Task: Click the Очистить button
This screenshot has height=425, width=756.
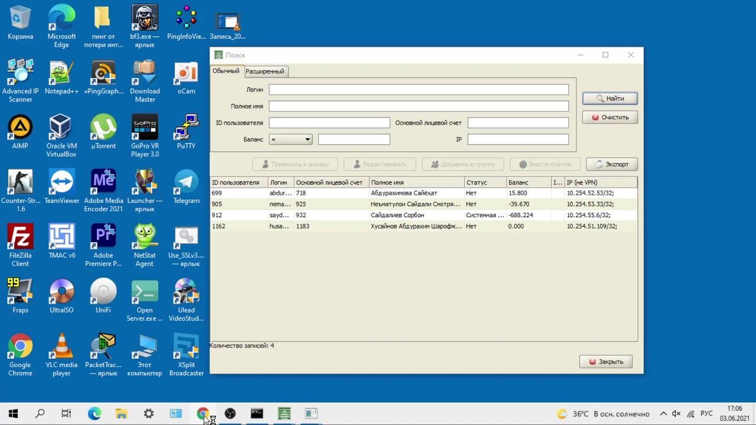Action: coord(610,117)
